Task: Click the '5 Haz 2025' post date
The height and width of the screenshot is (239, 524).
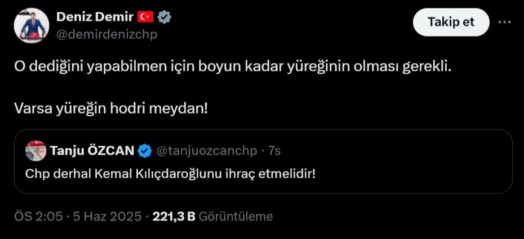Action: tap(107, 217)
